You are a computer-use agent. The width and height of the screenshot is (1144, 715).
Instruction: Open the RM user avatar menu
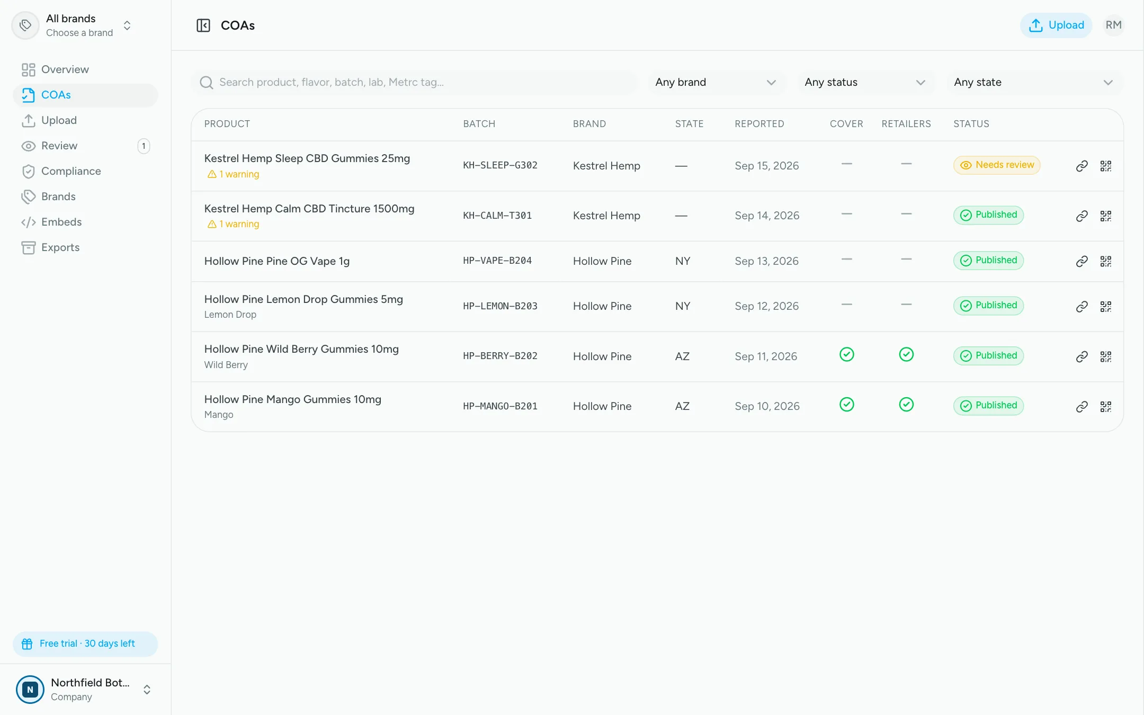pyautogui.click(x=1113, y=25)
